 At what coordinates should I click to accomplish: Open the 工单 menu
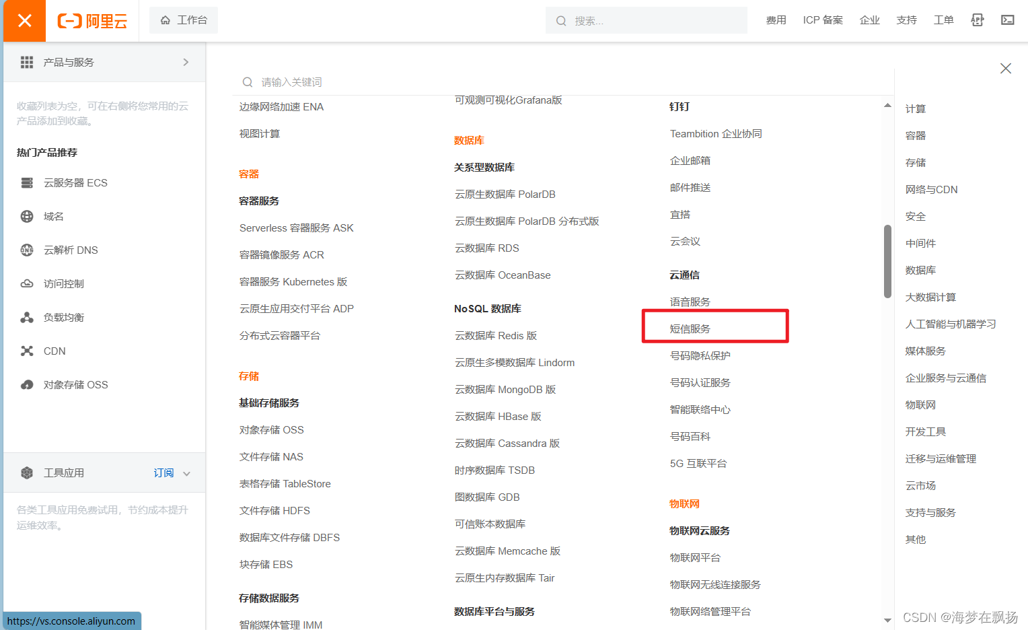click(944, 20)
